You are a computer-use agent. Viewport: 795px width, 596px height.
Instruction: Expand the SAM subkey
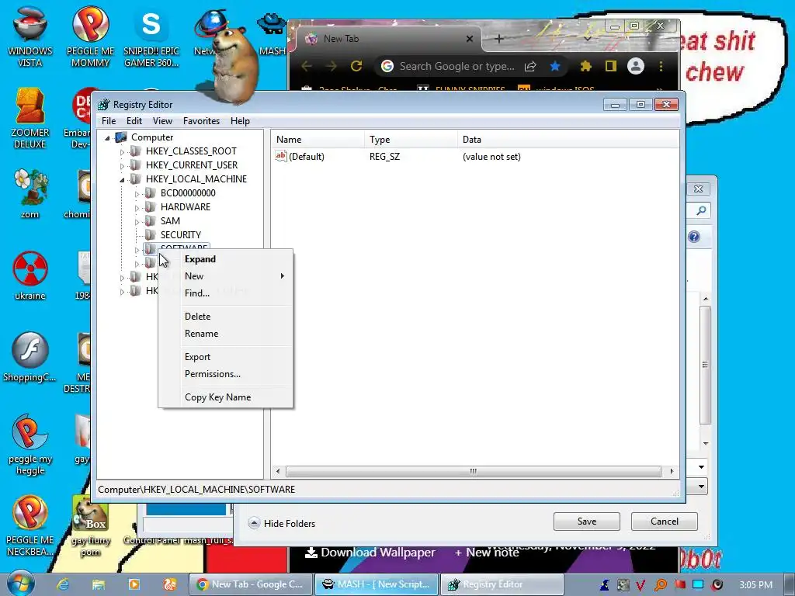click(137, 221)
